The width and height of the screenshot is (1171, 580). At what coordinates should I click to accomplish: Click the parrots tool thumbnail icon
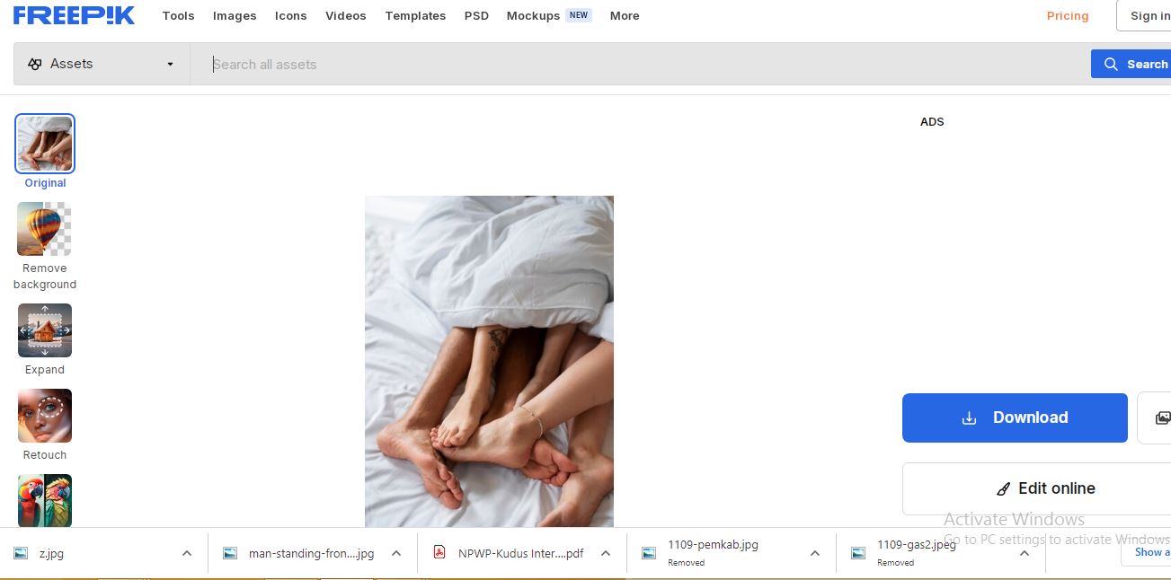44,500
